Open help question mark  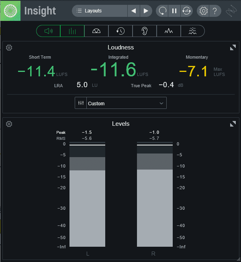(x=215, y=11)
